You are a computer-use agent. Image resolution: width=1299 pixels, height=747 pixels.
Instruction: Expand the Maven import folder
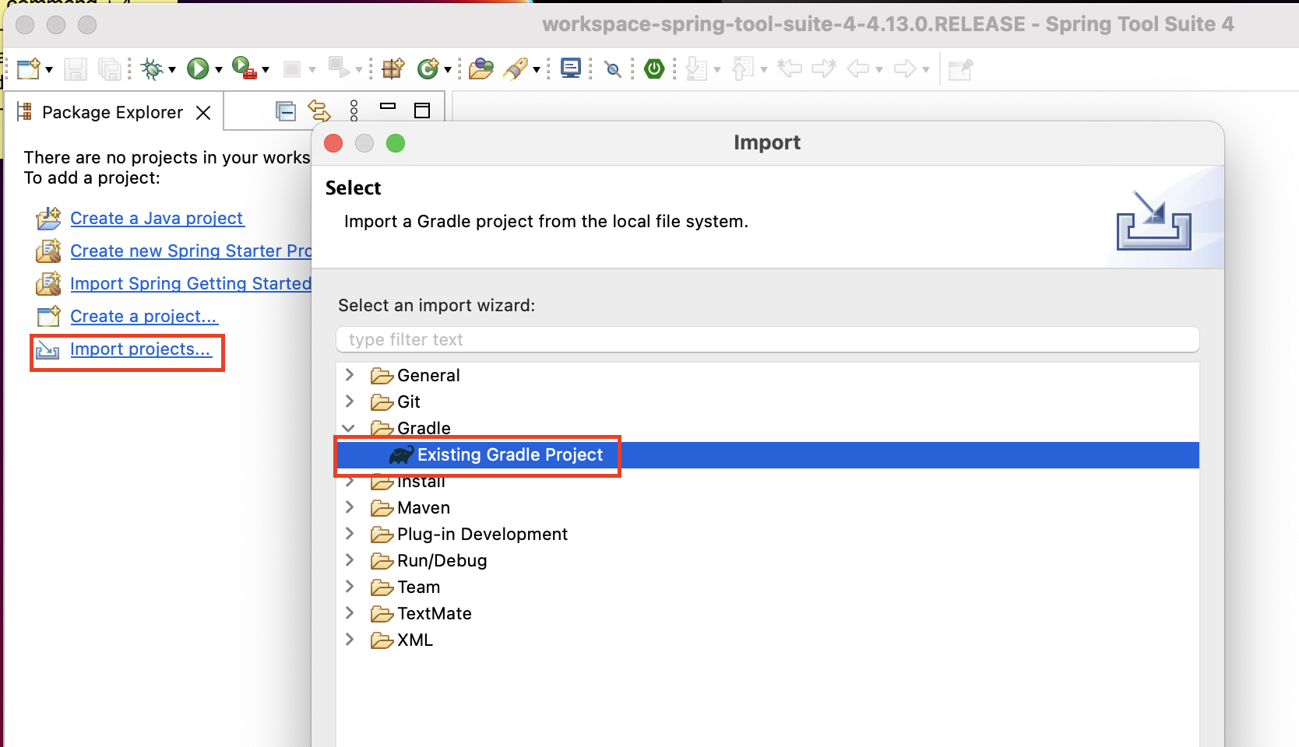click(x=350, y=507)
